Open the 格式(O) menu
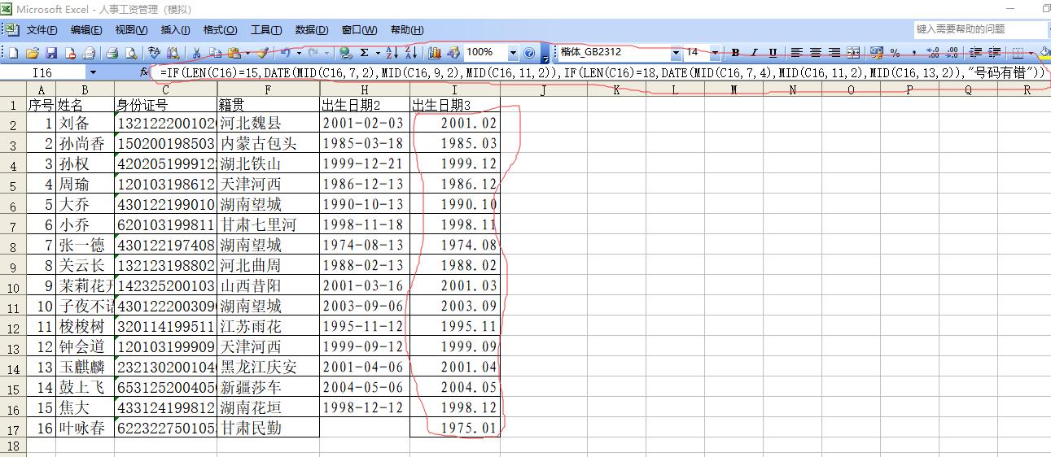 point(220,30)
